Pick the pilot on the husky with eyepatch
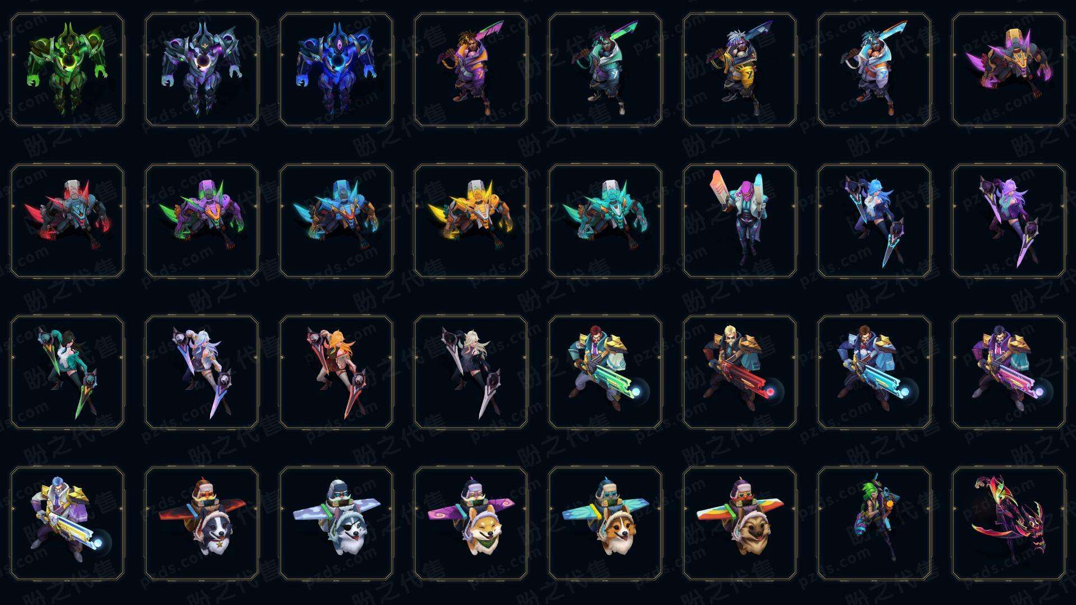Viewport: 1076px width, 605px height. [x=336, y=523]
